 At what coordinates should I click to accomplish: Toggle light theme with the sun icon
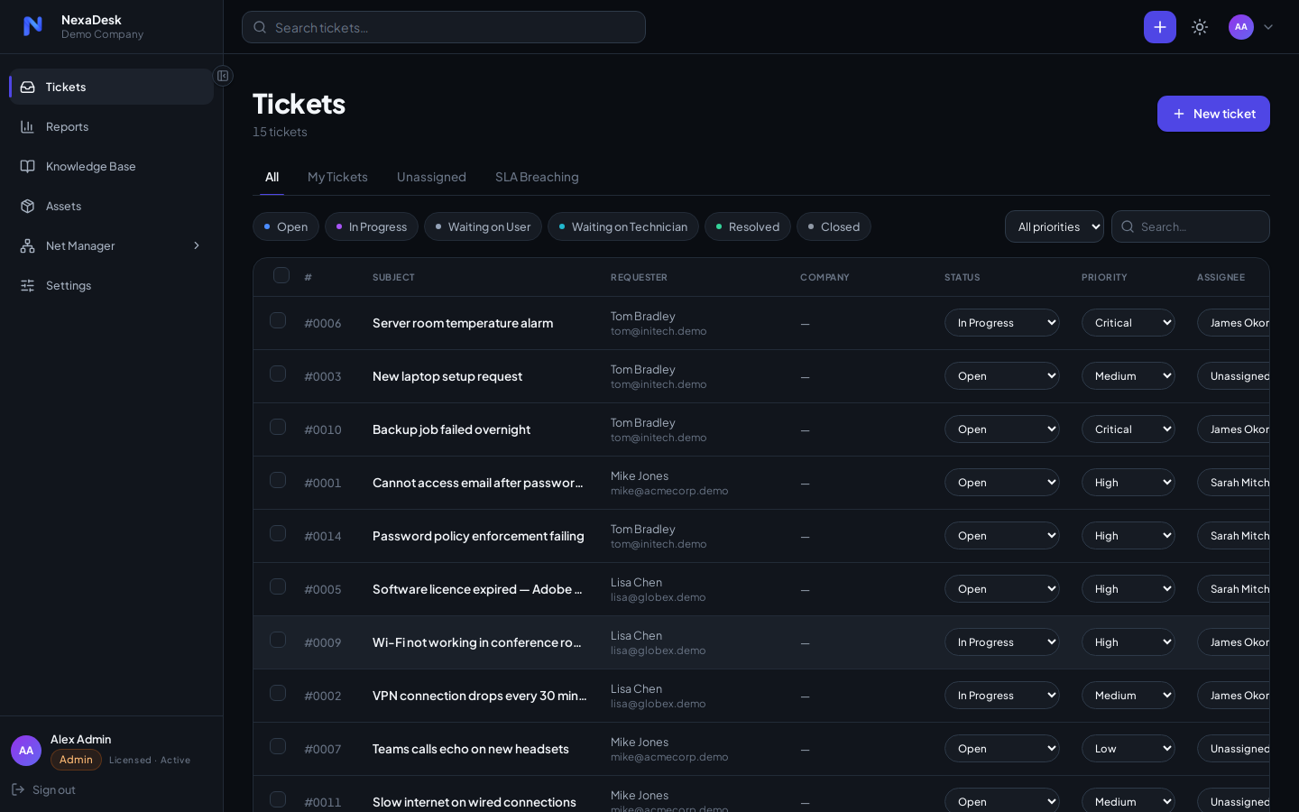click(1200, 27)
